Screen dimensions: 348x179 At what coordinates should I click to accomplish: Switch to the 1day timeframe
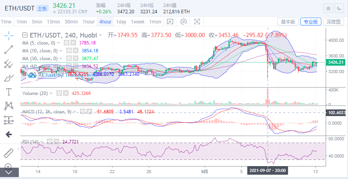point(121,22)
